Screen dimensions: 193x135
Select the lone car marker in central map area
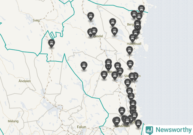[84, 66]
